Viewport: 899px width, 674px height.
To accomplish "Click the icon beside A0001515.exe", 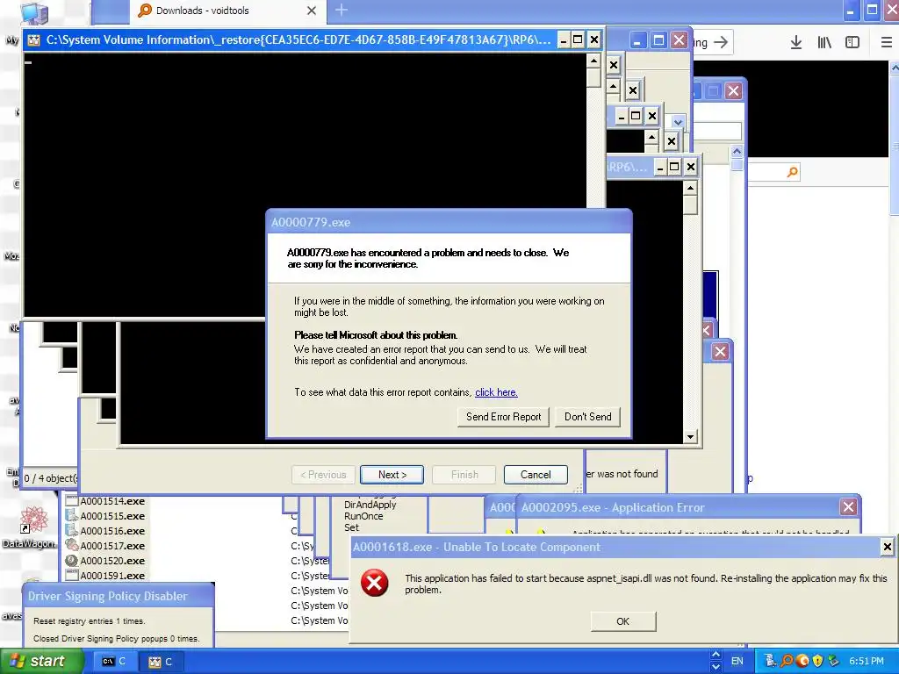I will [x=72, y=516].
